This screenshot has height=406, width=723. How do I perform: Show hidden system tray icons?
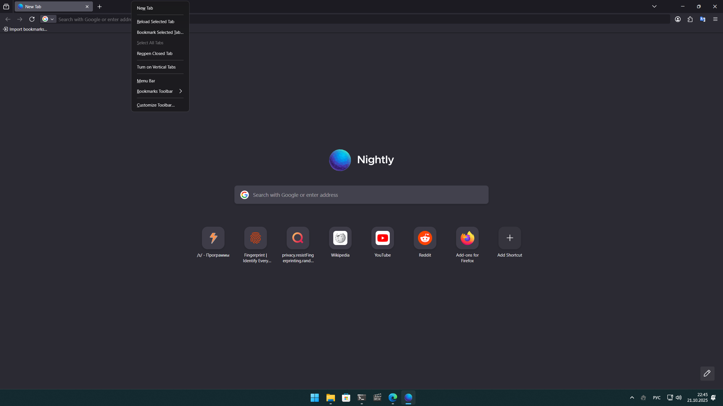632,398
